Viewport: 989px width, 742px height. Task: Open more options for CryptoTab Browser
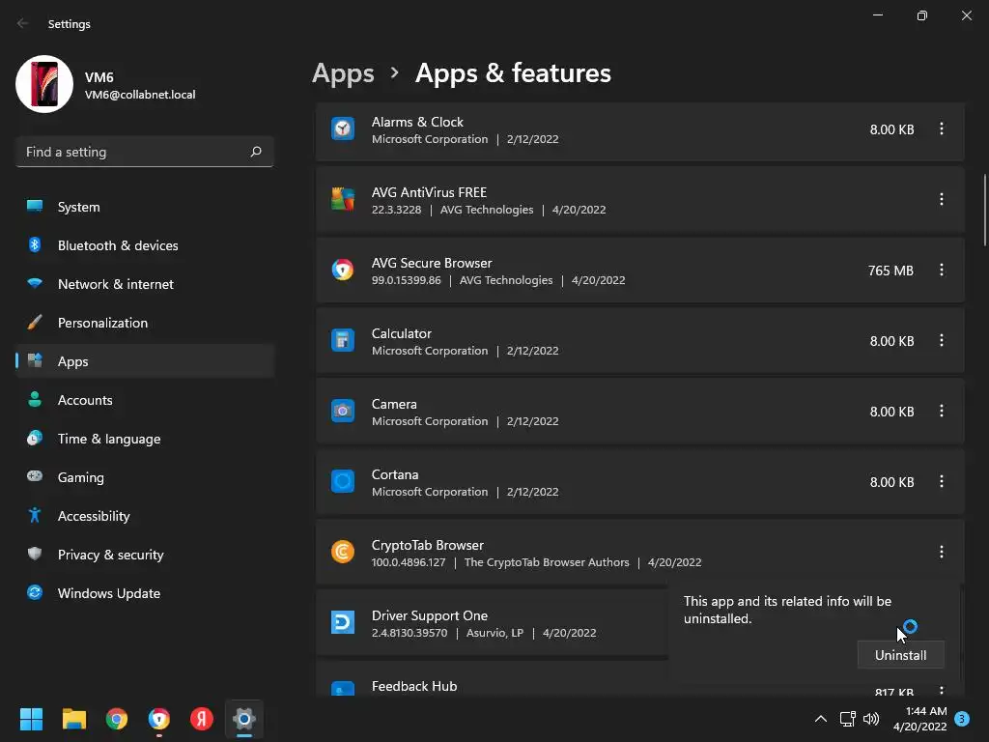941,552
